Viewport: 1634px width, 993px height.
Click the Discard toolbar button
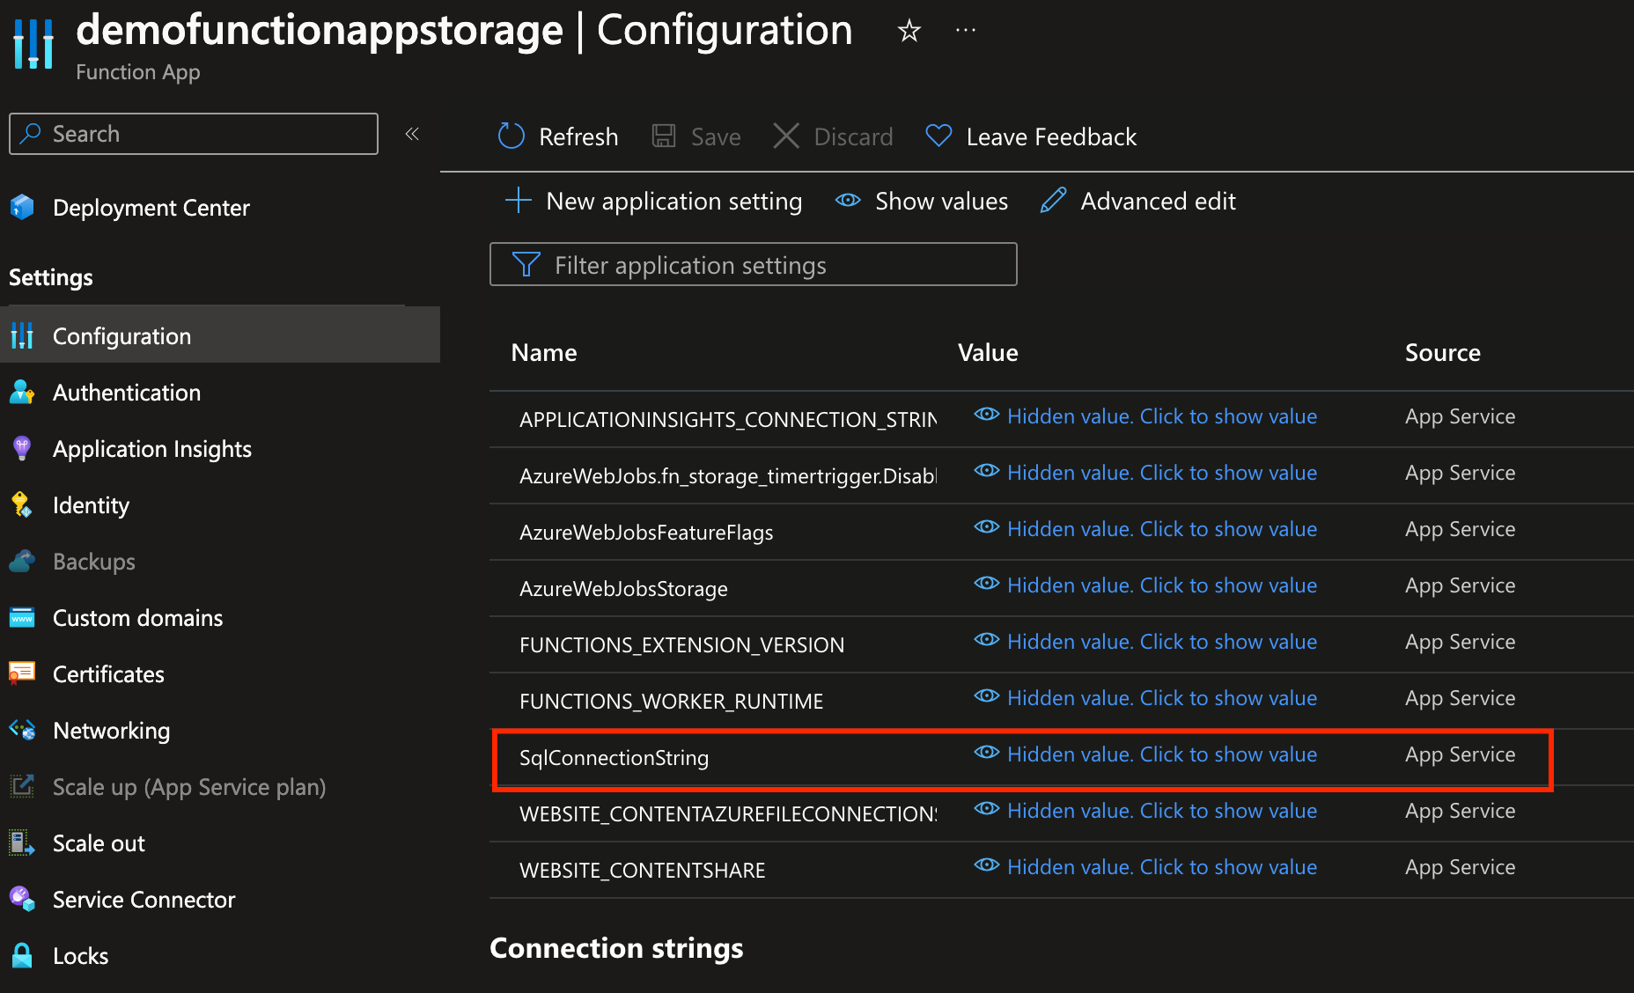click(x=833, y=136)
